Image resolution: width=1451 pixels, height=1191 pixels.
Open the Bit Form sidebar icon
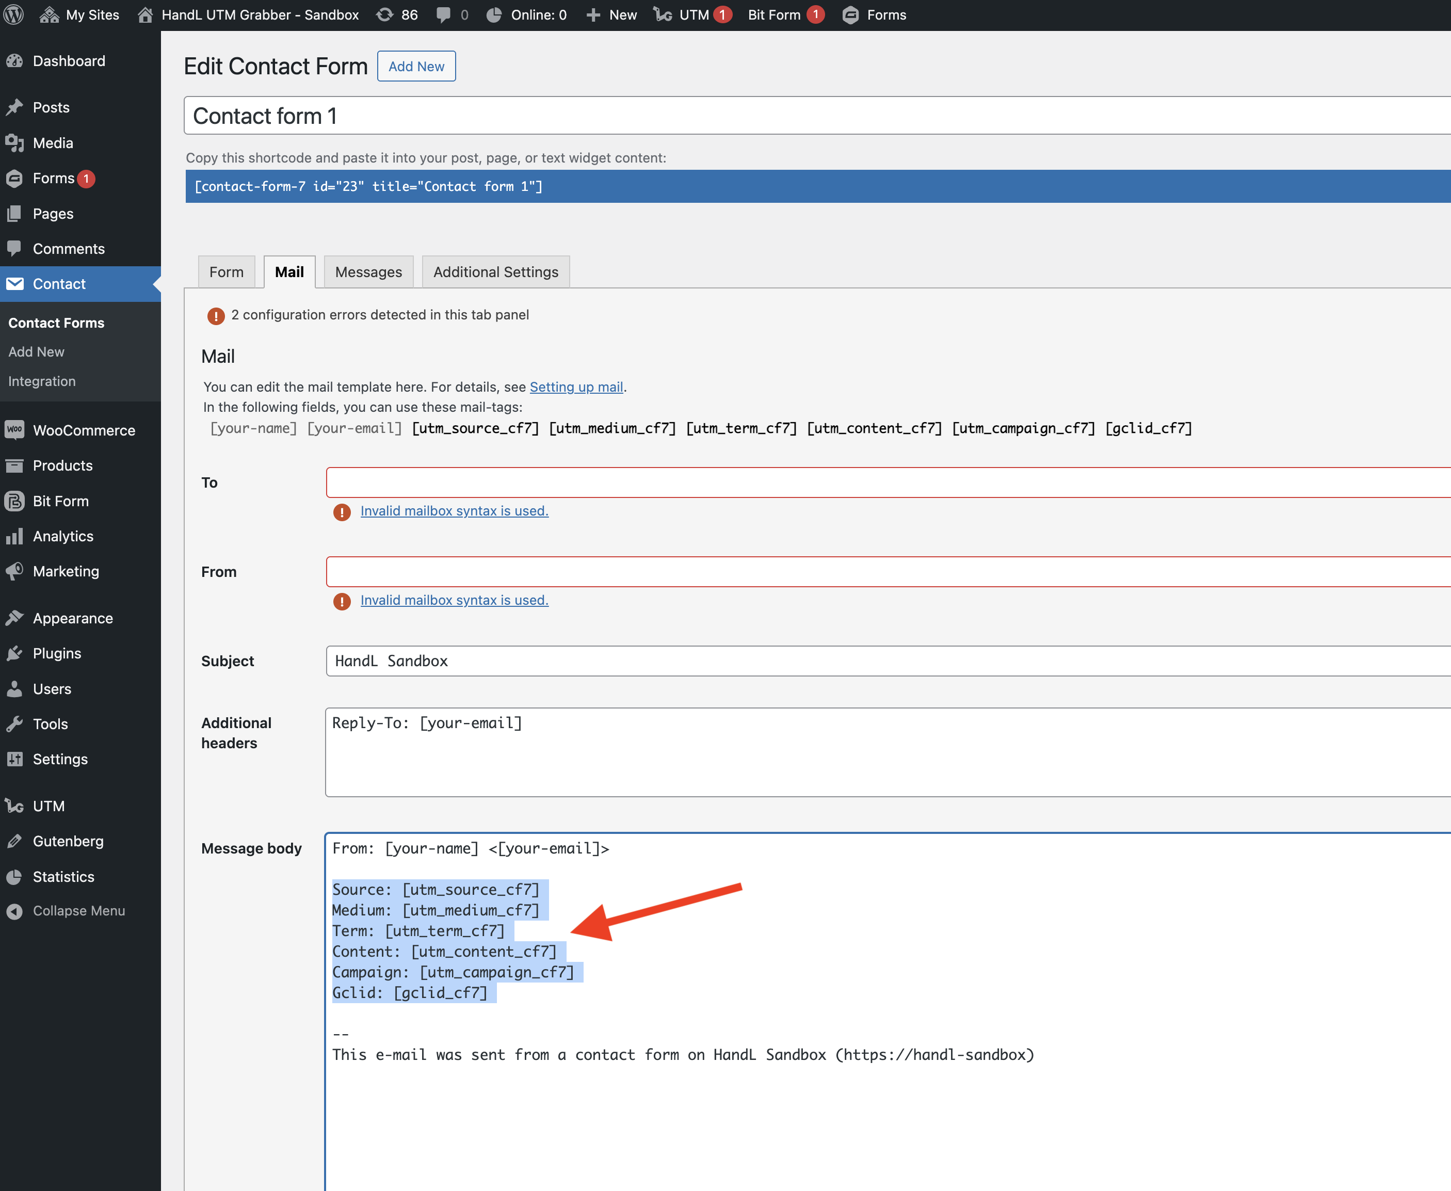(14, 501)
